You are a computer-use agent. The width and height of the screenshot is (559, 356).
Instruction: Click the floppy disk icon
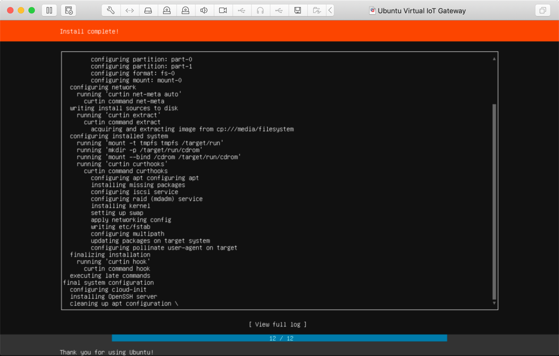coord(298,10)
